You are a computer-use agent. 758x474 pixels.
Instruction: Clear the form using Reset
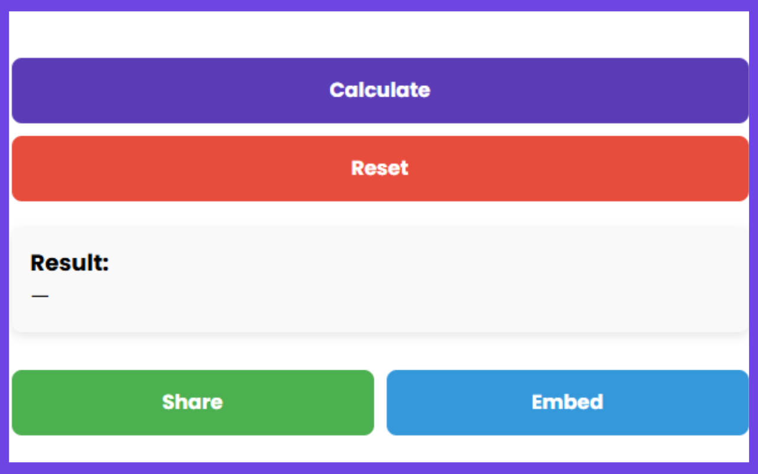tap(380, 168)
